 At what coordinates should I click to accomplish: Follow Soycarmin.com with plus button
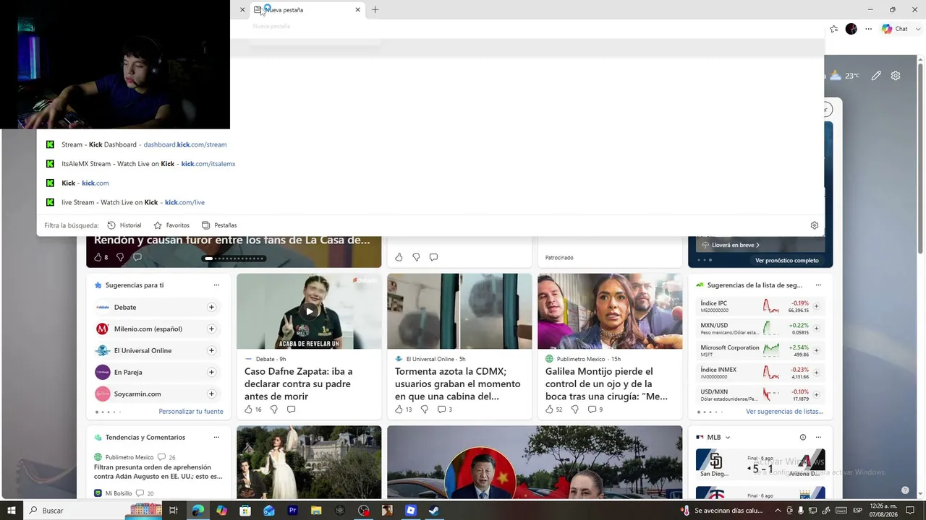coord(211,394)
